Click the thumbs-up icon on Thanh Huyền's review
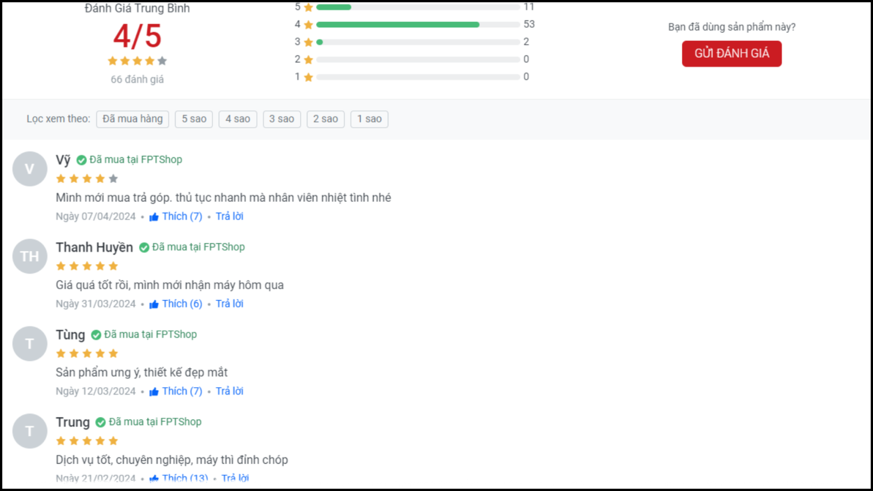The image size is (873, 491). (x=154, y=304)
